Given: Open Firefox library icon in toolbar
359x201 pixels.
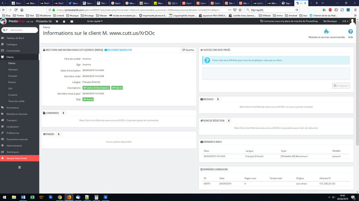Looking at the screenshot, I should click(324, 10).
